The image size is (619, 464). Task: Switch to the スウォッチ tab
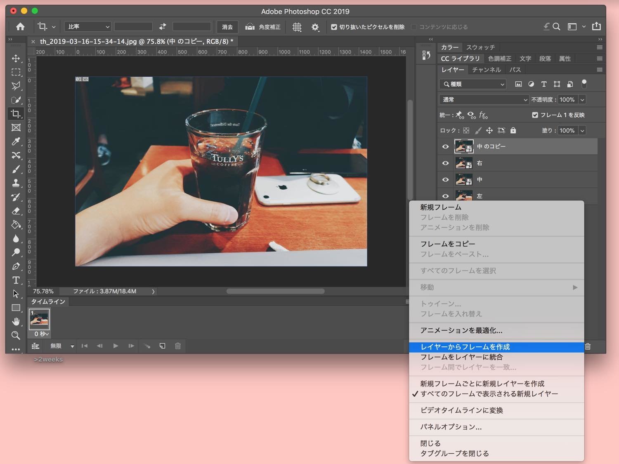click(480, 47)
